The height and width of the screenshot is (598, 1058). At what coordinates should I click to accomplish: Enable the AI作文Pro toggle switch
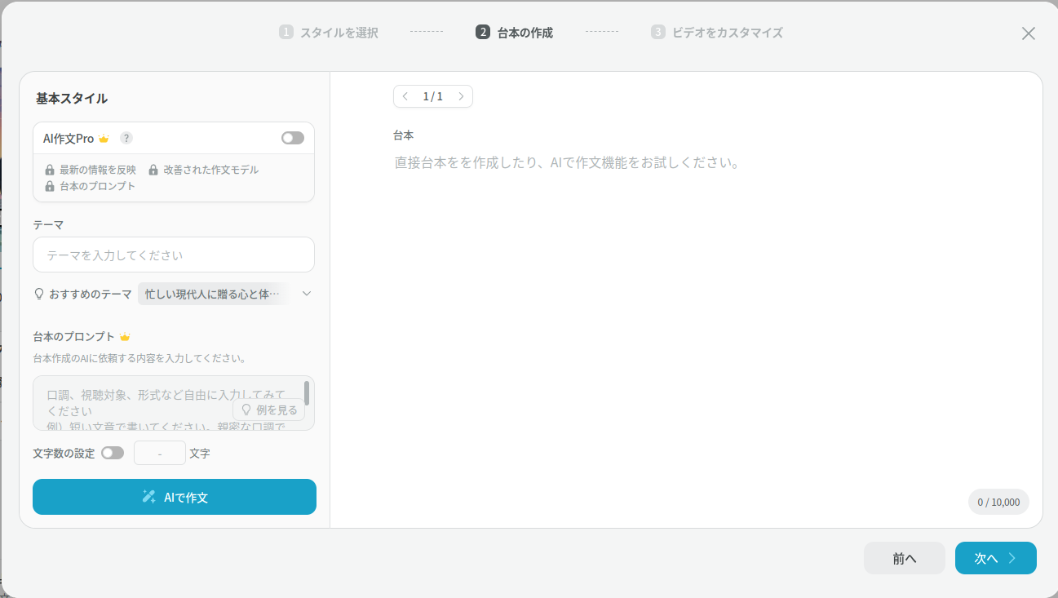coord(292,138)
